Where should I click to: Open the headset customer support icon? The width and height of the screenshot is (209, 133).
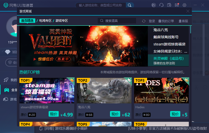coord(161,5)
